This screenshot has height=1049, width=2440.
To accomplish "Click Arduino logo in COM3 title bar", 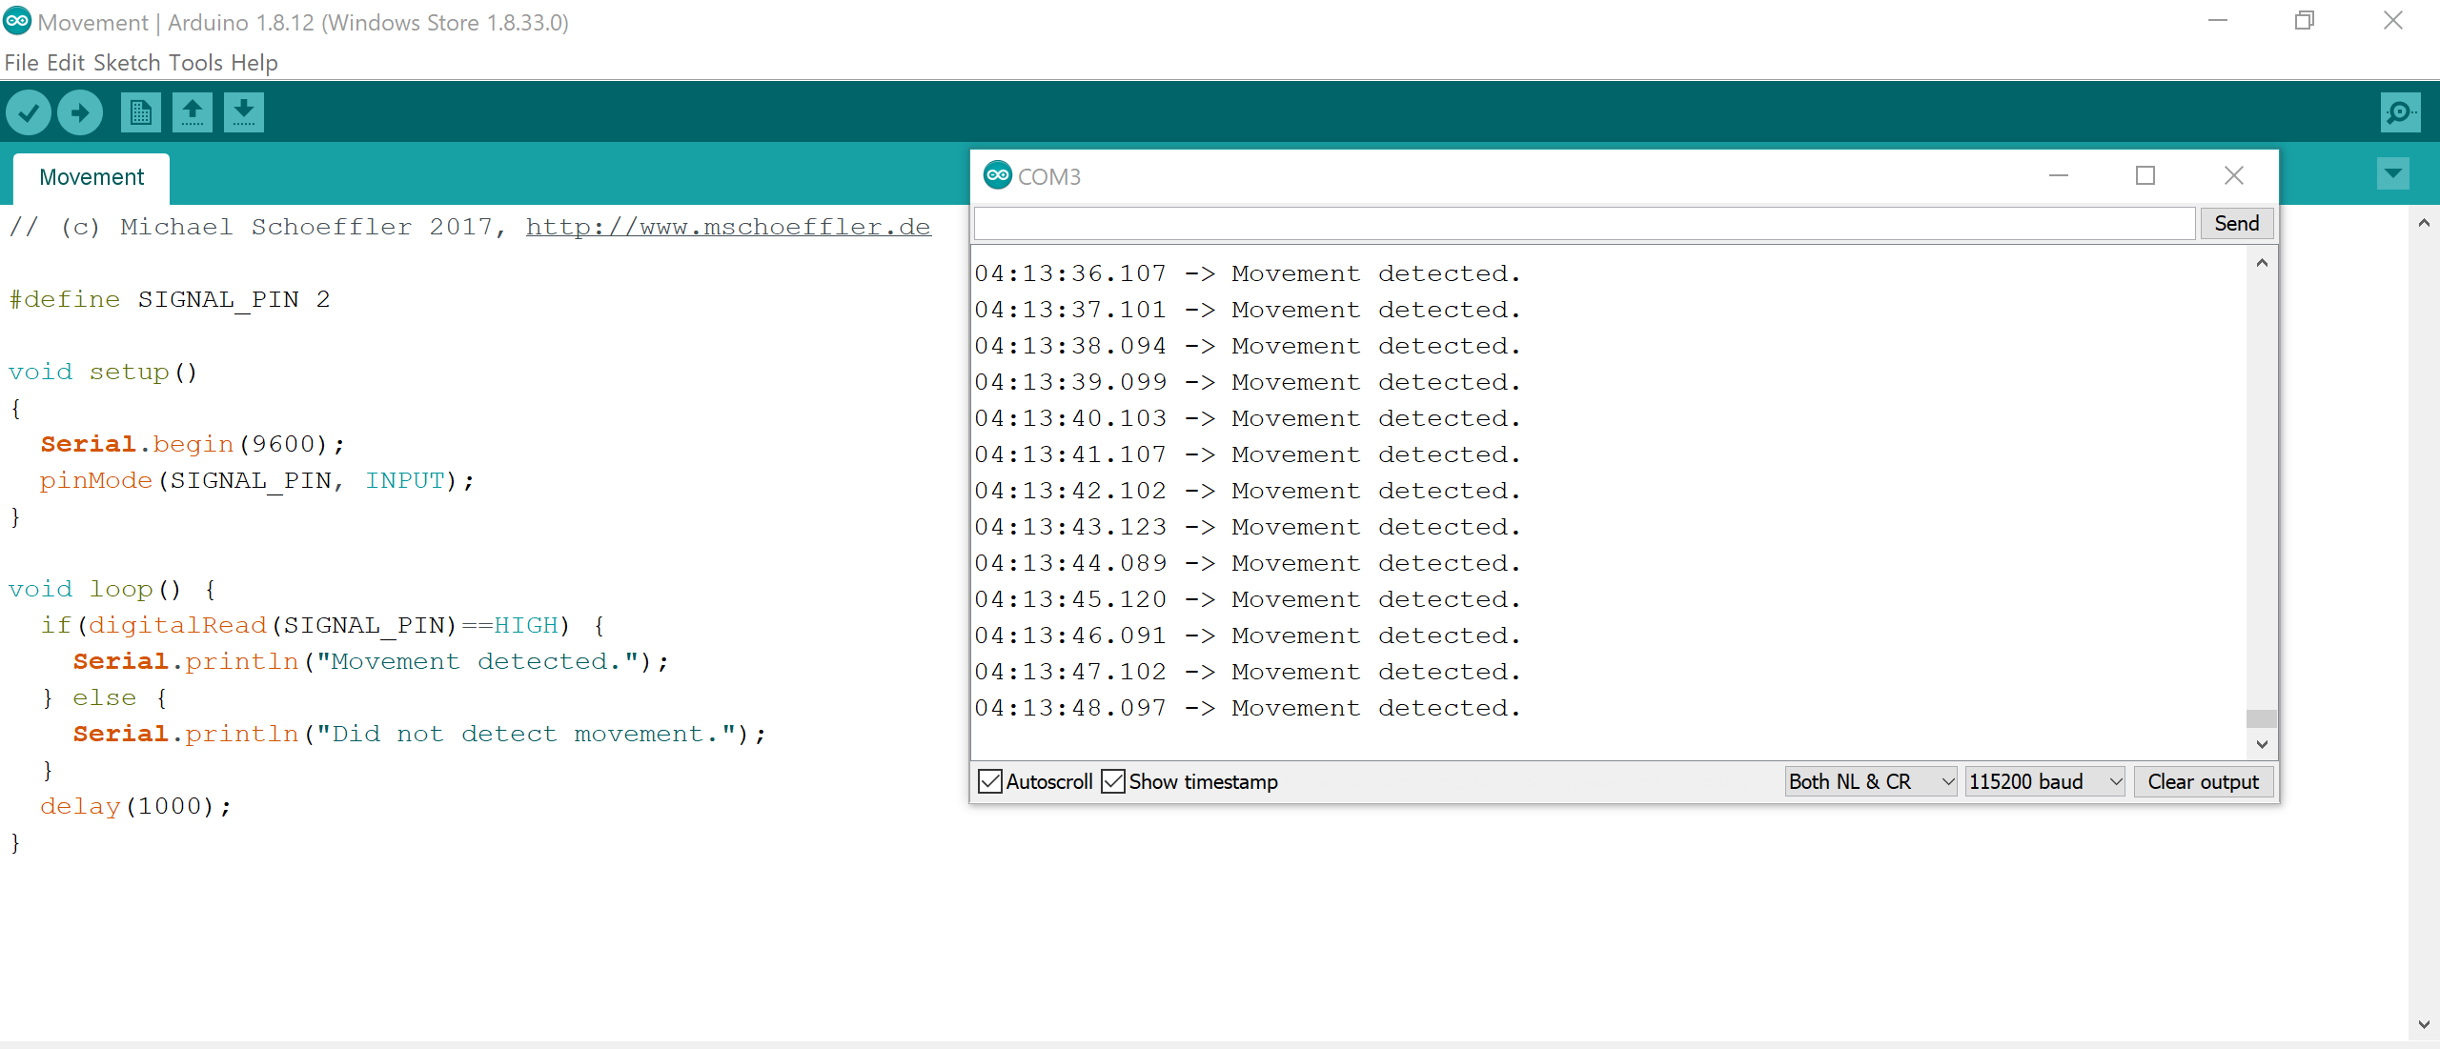I will point(997,175).
